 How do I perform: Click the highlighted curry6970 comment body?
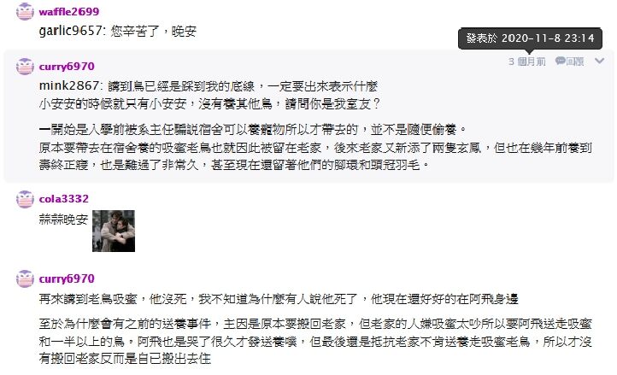(x=315, y=125)
